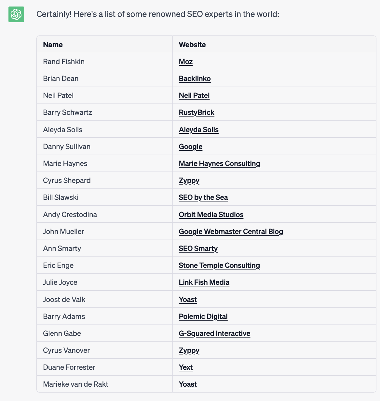The height and width of the screenshot is (401, 380).
Task: Open the Backlinko link for Brian Dean
Action: coord(195,78)
